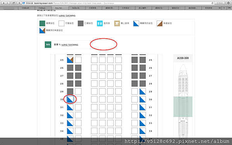
Task: Switch to the Citiban tab
Action: tap(43, 8)
